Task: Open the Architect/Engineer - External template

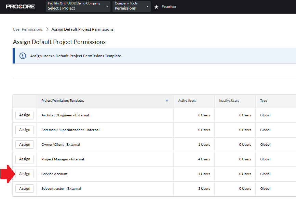Action: (x=65, y=115)
